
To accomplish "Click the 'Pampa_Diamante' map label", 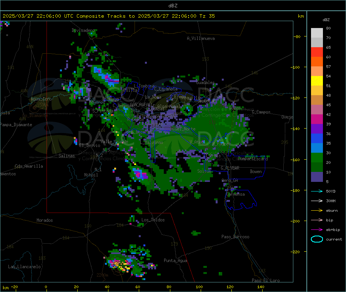I will click(x=16, y=125).
